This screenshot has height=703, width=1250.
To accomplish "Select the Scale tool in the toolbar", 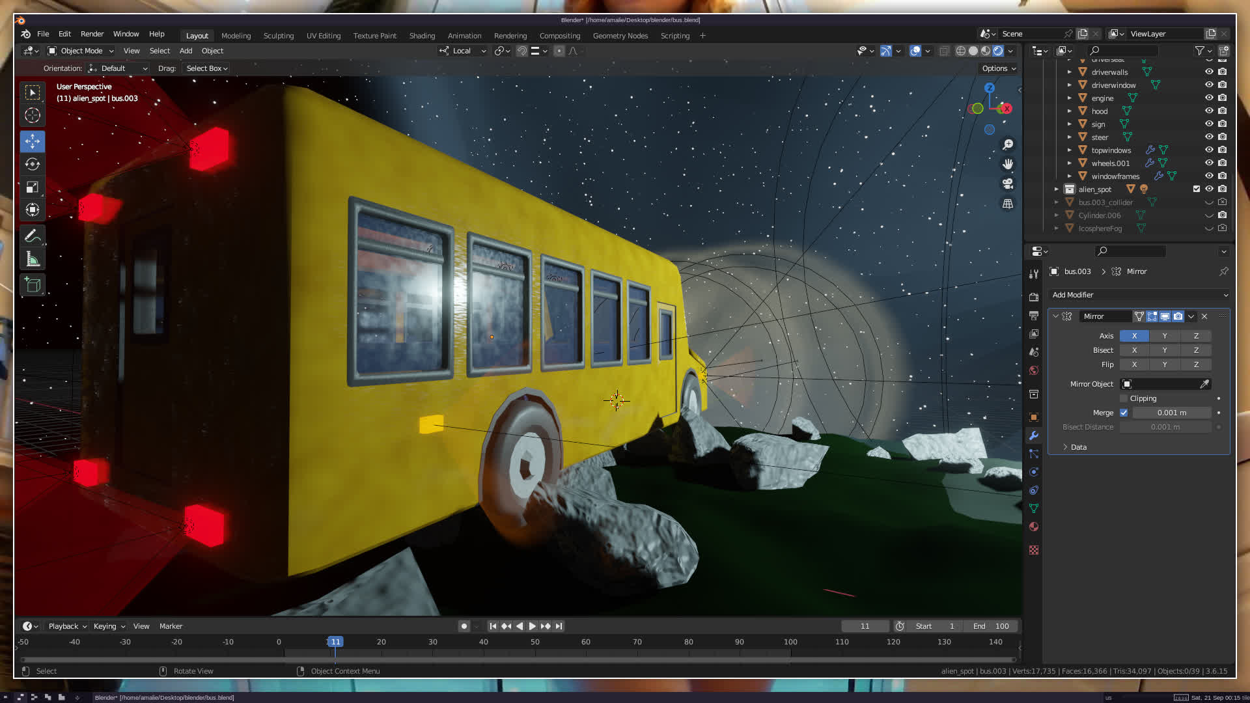I will click(x=33, y=187).
